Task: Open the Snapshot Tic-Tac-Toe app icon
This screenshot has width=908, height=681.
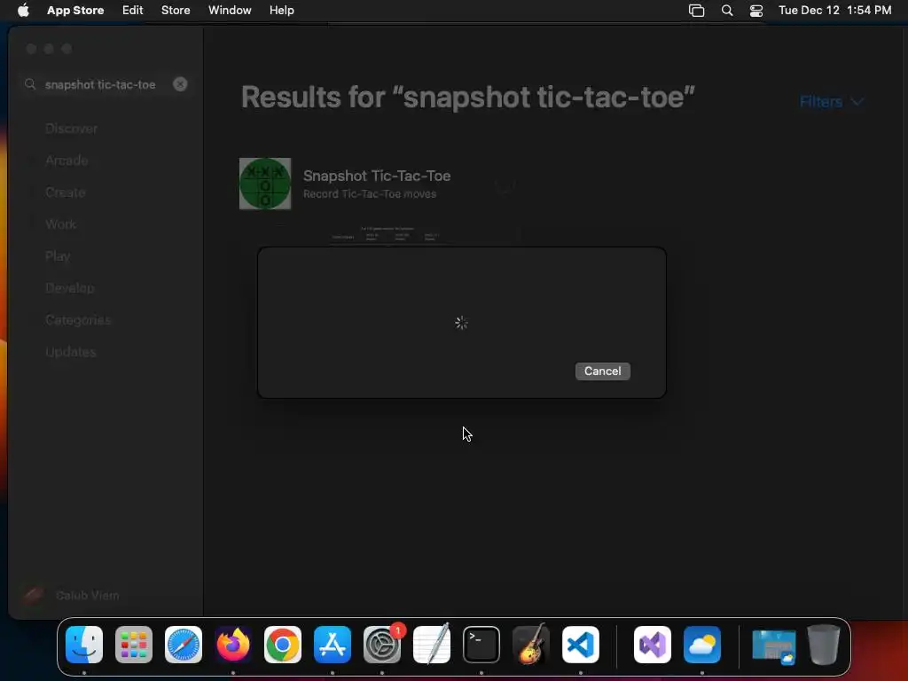Action: [x=265, y=184]
